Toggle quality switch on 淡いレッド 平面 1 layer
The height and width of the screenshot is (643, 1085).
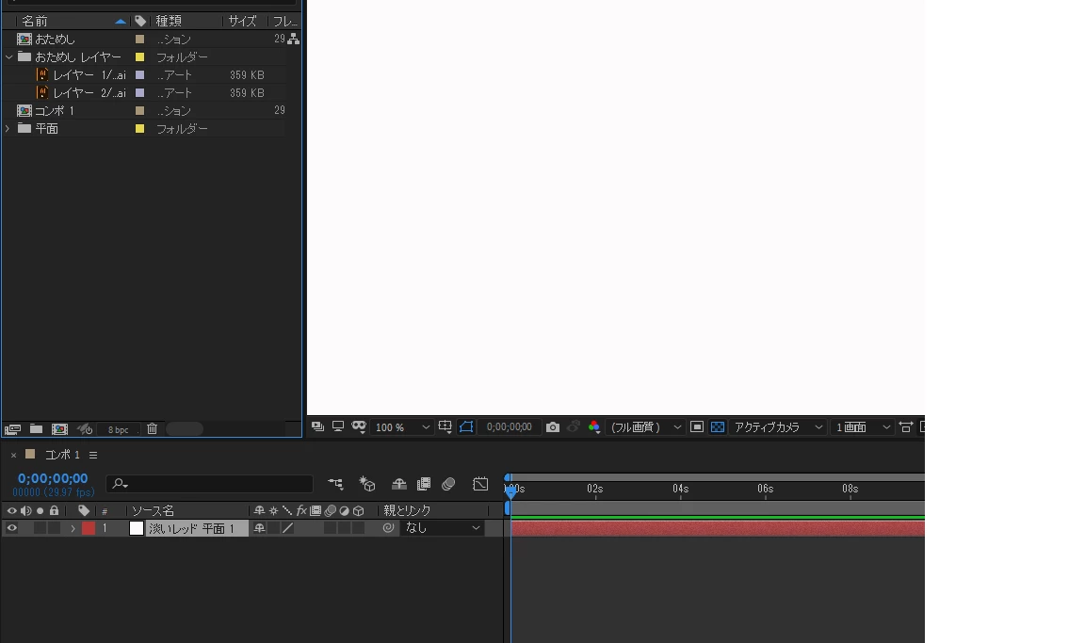(x=288, y=528)
